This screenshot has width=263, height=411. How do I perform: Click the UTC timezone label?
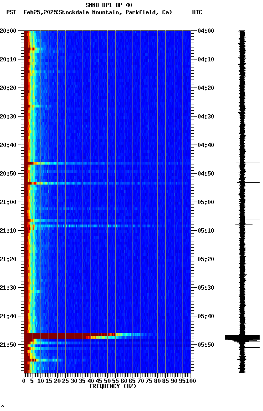(197, 12)
